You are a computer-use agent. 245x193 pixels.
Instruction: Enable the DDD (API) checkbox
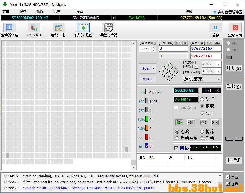pyautogui.click(x=176, y=108)
